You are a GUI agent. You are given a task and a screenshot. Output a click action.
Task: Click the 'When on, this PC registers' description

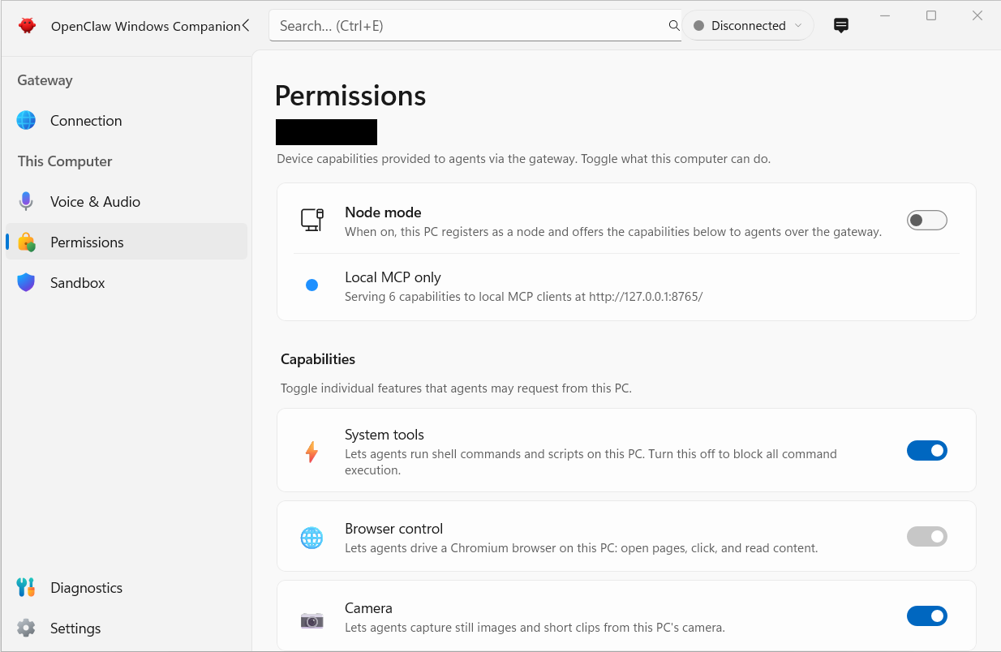pyautogui.click(x=612, y=231)
